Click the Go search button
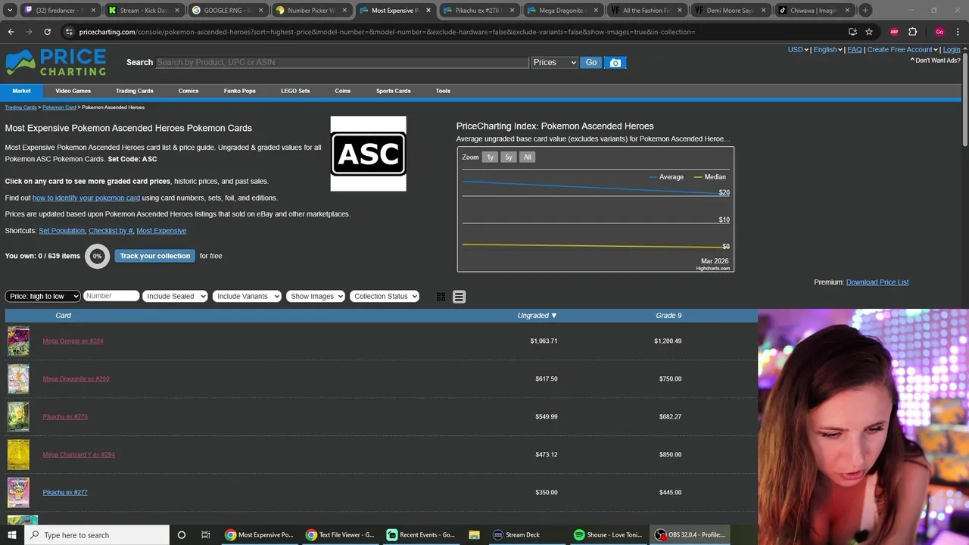The width and height of the screenshot is (969, 545). click(x=591, y=62)
